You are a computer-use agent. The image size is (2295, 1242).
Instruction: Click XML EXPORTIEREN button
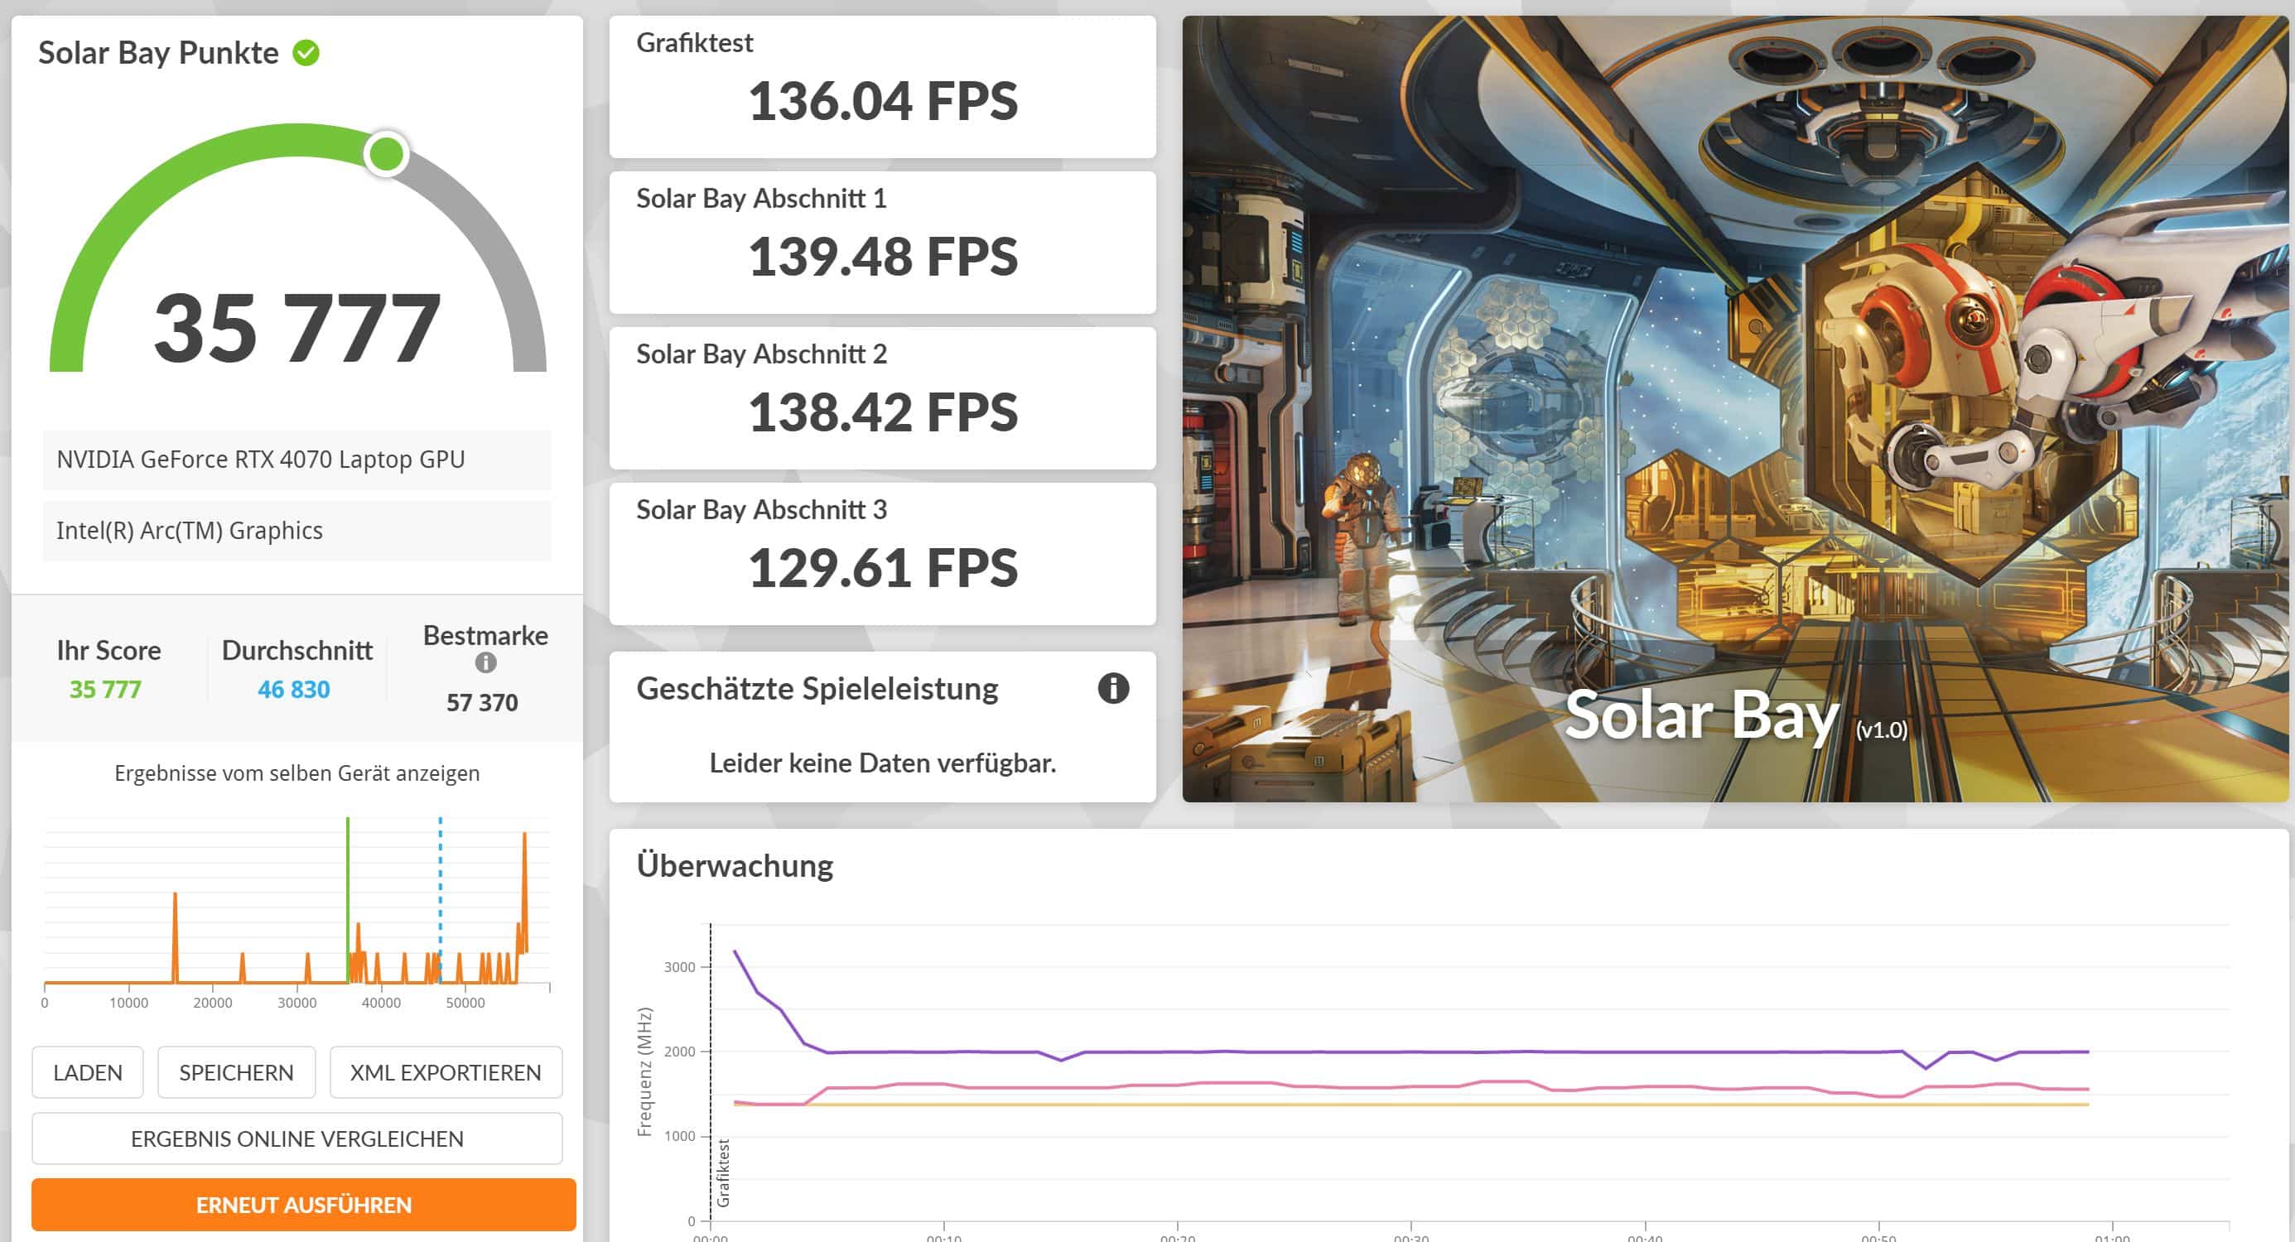(x=446, y=1071)
